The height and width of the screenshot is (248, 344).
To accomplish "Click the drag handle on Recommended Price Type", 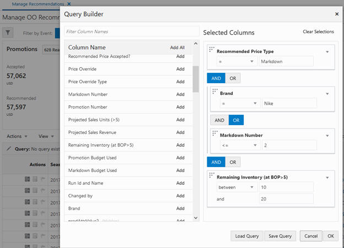I will (x=212, y=49).
